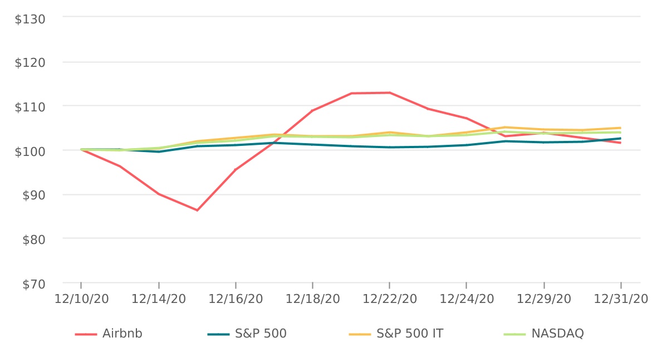Click the $70 y-axis label
This screenshot has height=362, width=657.
33,285
